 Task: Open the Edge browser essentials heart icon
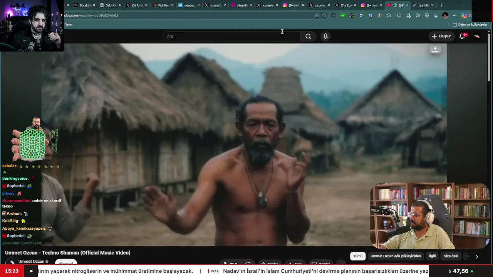click(427, 15)
